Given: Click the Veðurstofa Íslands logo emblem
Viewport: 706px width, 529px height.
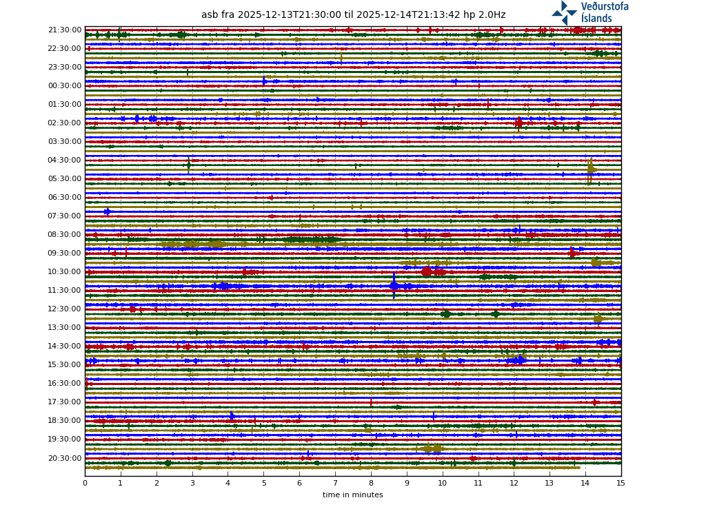Looking at the screenshot, I should pos(564,12).
